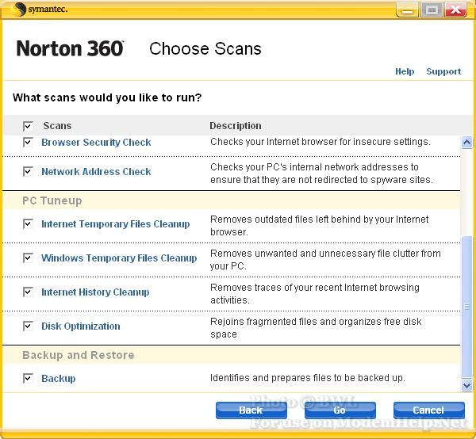Open Internet Temporary Files Cleanup link

click(116, 224)
